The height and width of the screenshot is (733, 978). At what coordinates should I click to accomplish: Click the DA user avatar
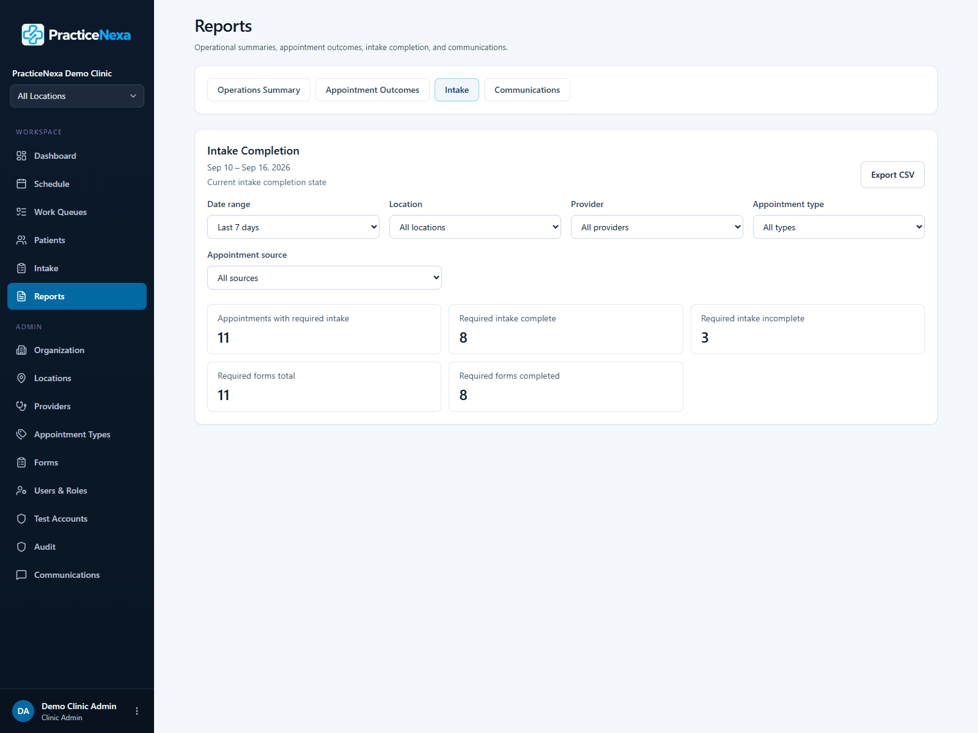pyautogui.click(x=23, y=711)
